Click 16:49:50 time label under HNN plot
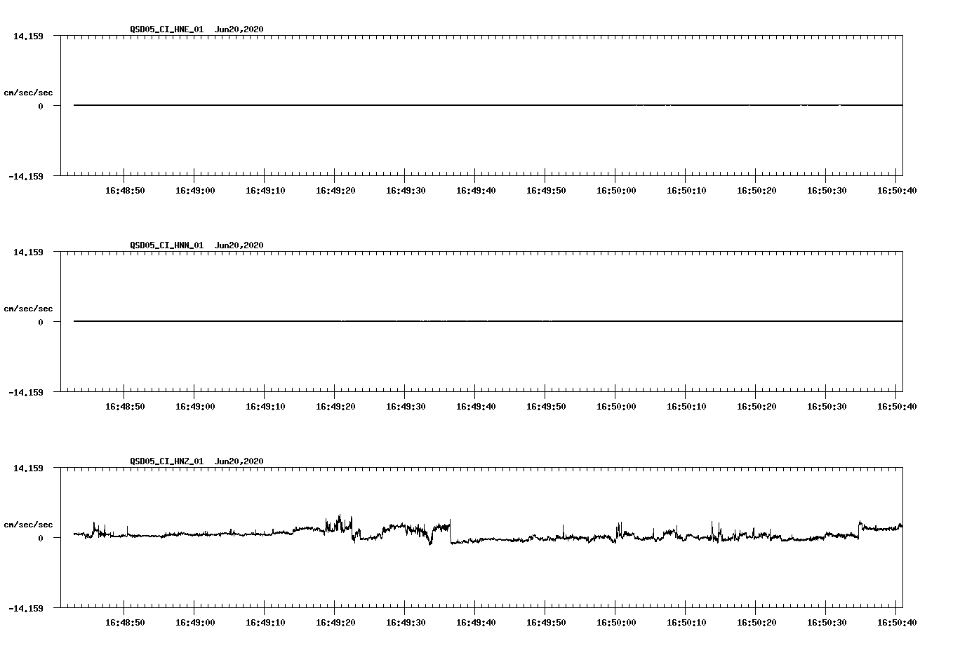Image resolution: width=953 pixels, height=648 pixels. (x=546, y=407)
